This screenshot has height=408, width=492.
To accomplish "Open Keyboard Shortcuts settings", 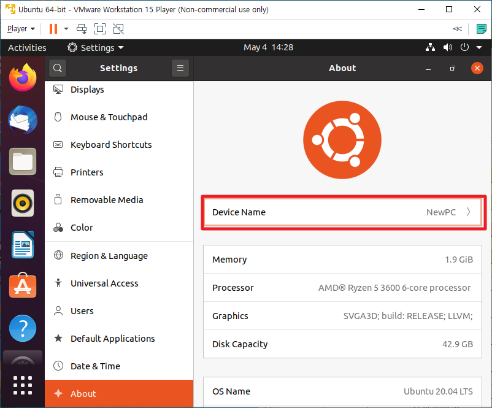I will [x=119, y=145].
